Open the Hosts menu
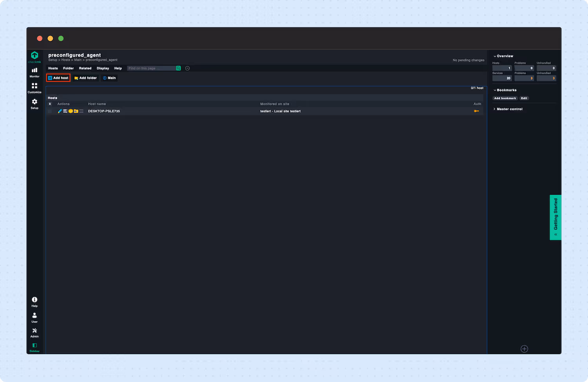The height and width of the screenshot is (382, 588). point(53,68)
